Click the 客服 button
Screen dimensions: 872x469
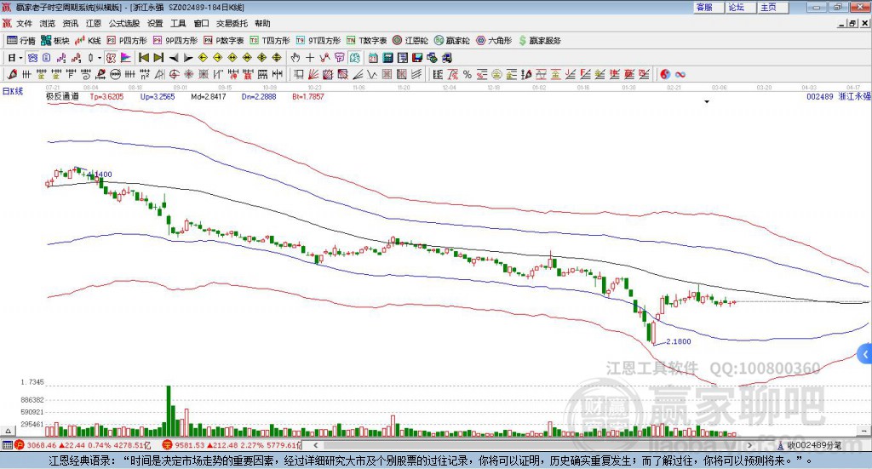(708, 7)
